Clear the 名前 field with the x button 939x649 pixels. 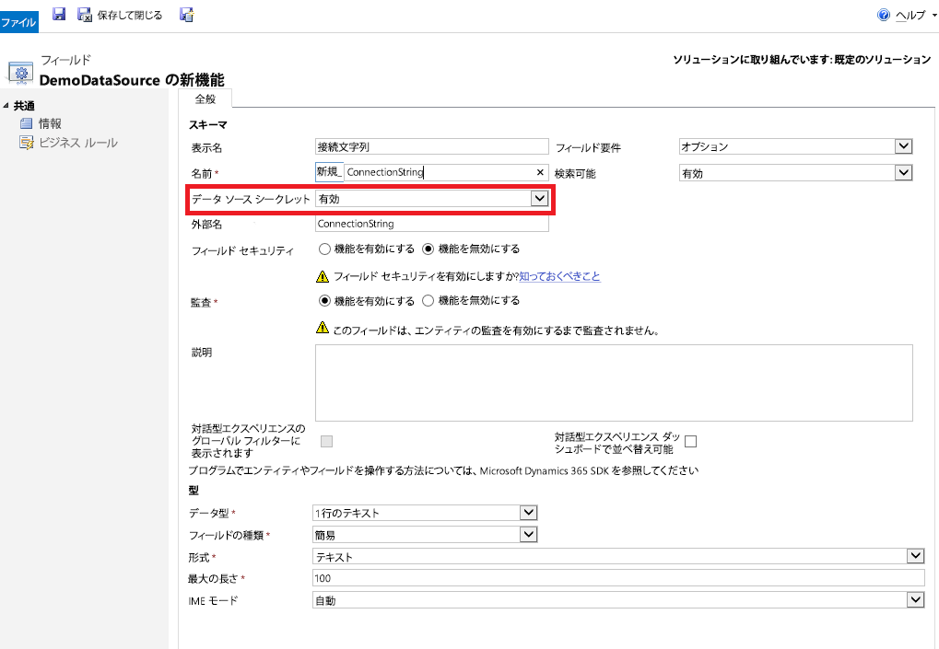538,172
